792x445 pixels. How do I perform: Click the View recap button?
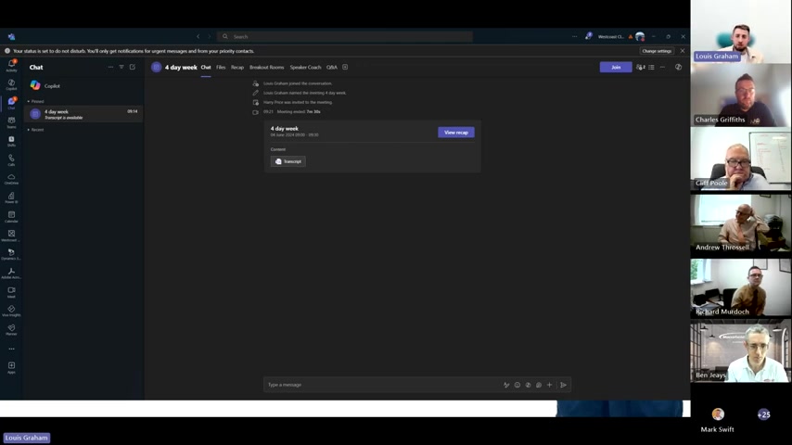(x=456, y=133)
